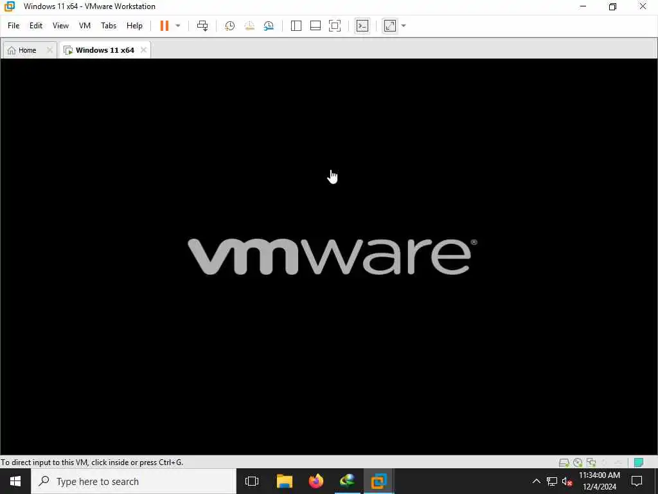Open the View menu
The image size is (658, 494).
pos(60,26)
